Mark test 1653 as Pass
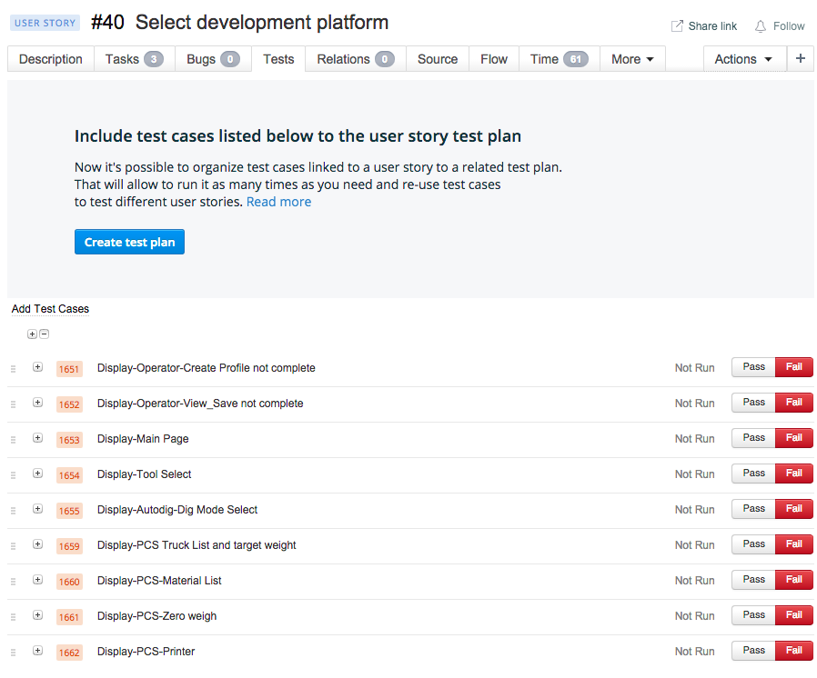The image size is (817, 678). point(753,437)
